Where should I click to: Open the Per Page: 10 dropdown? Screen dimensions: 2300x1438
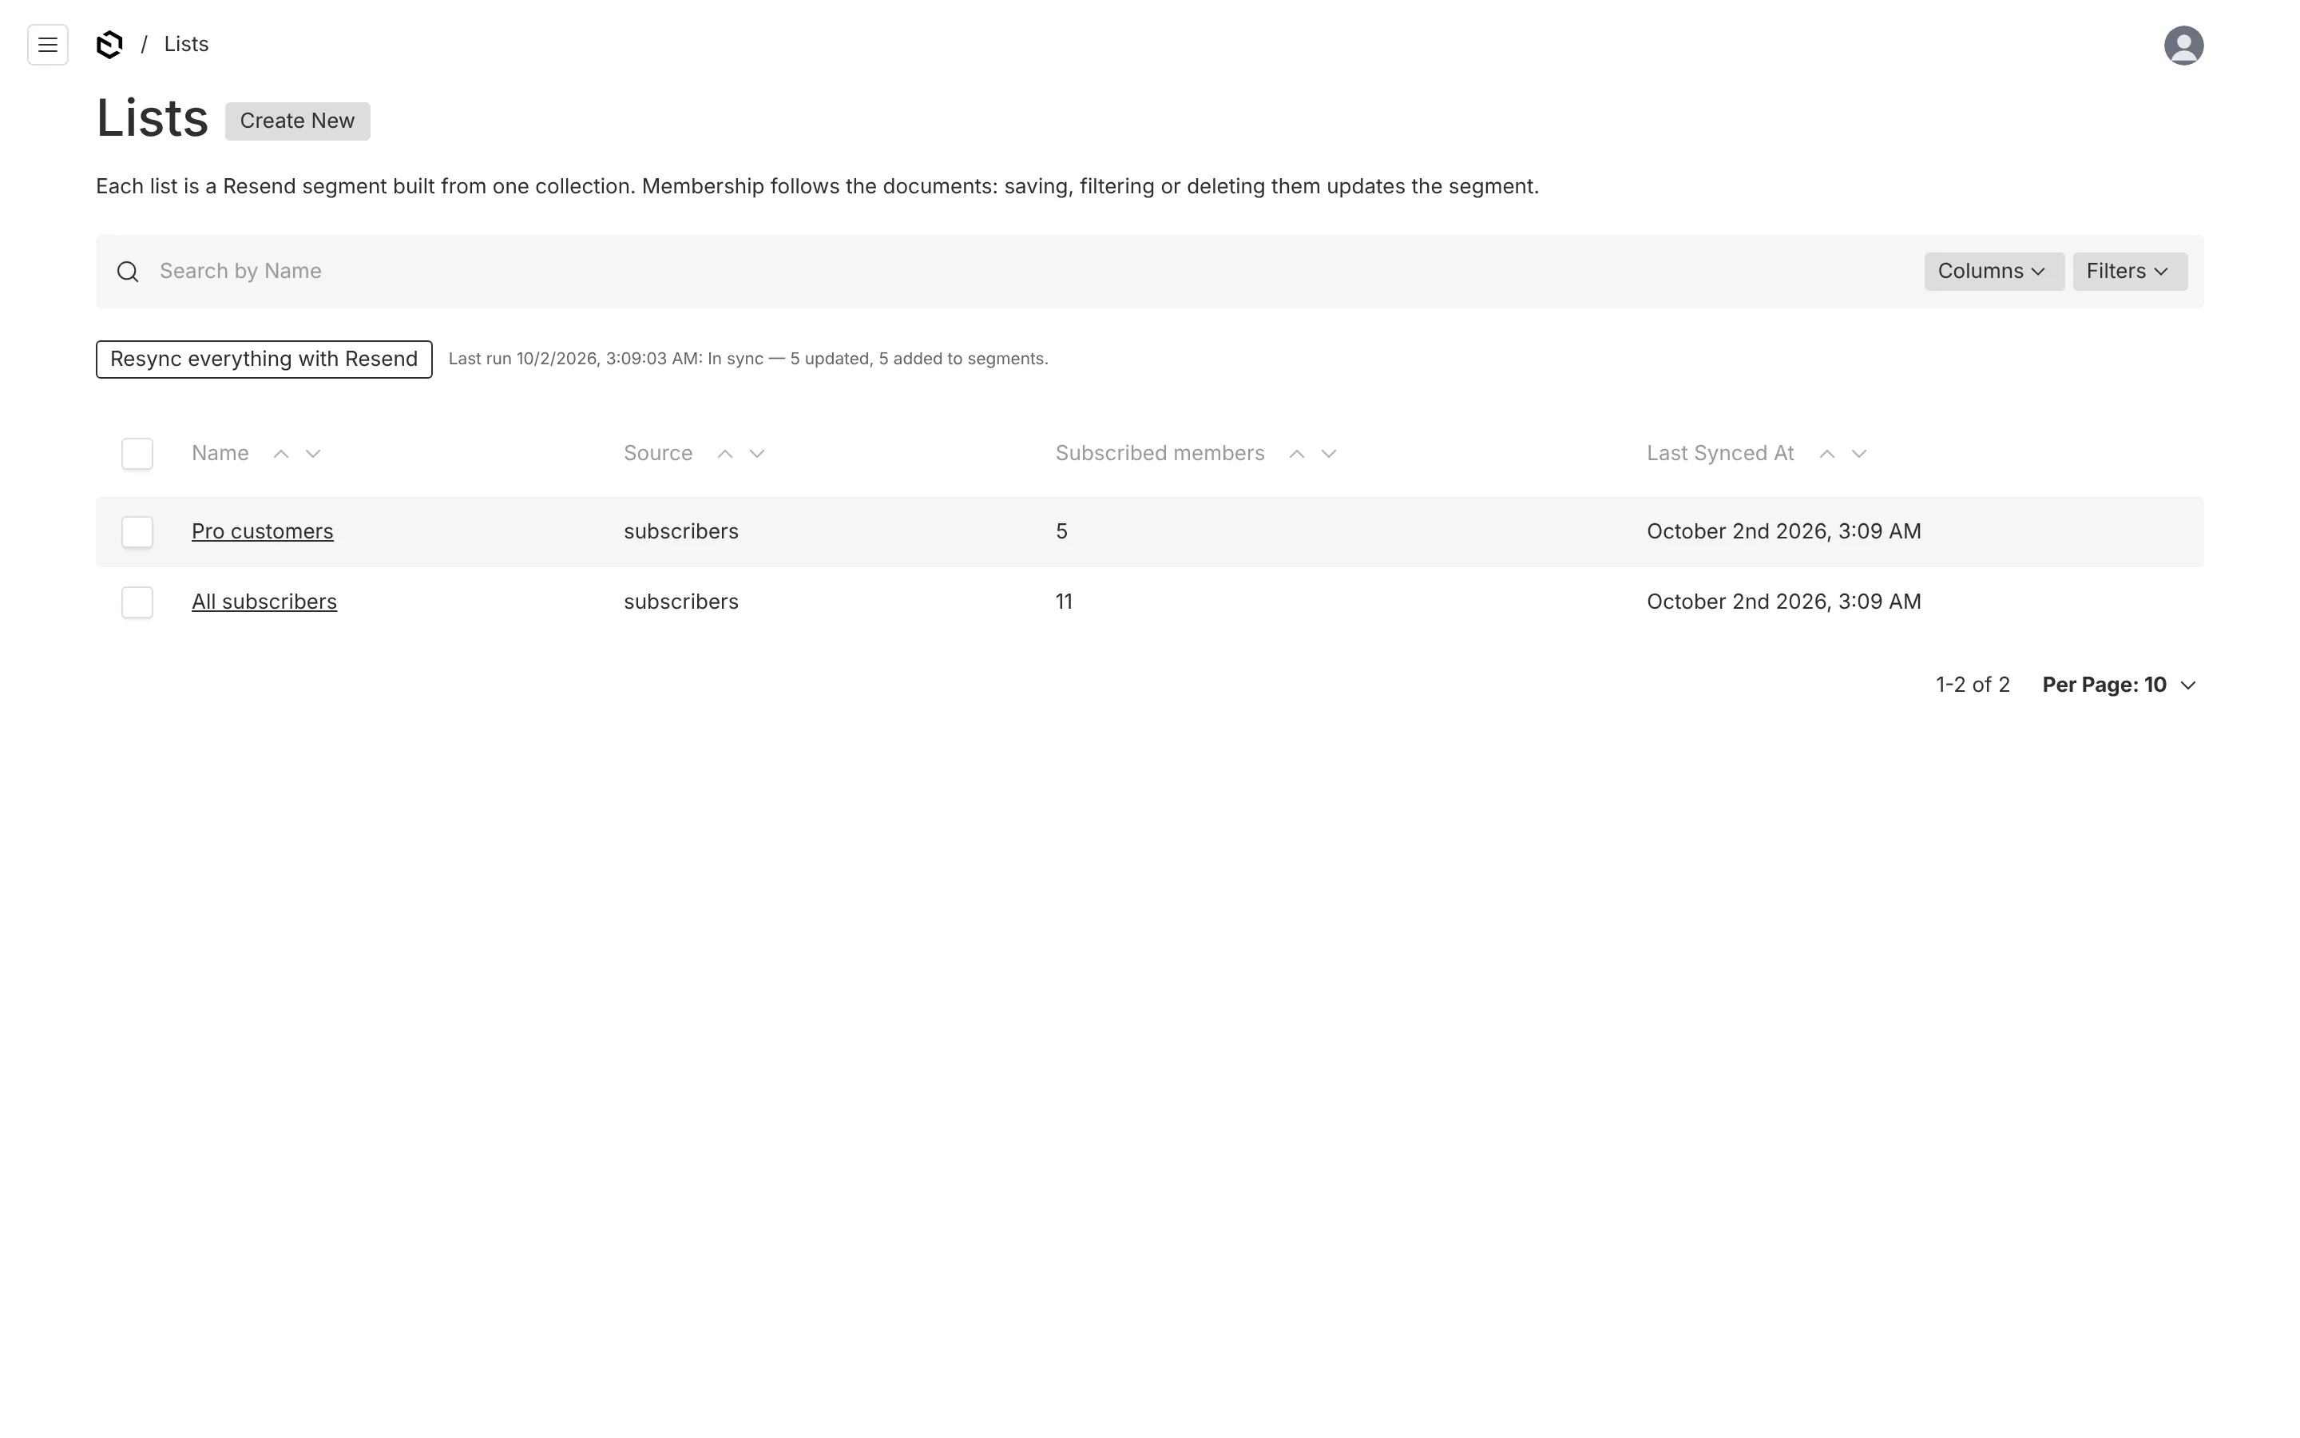pos(2119,685)
